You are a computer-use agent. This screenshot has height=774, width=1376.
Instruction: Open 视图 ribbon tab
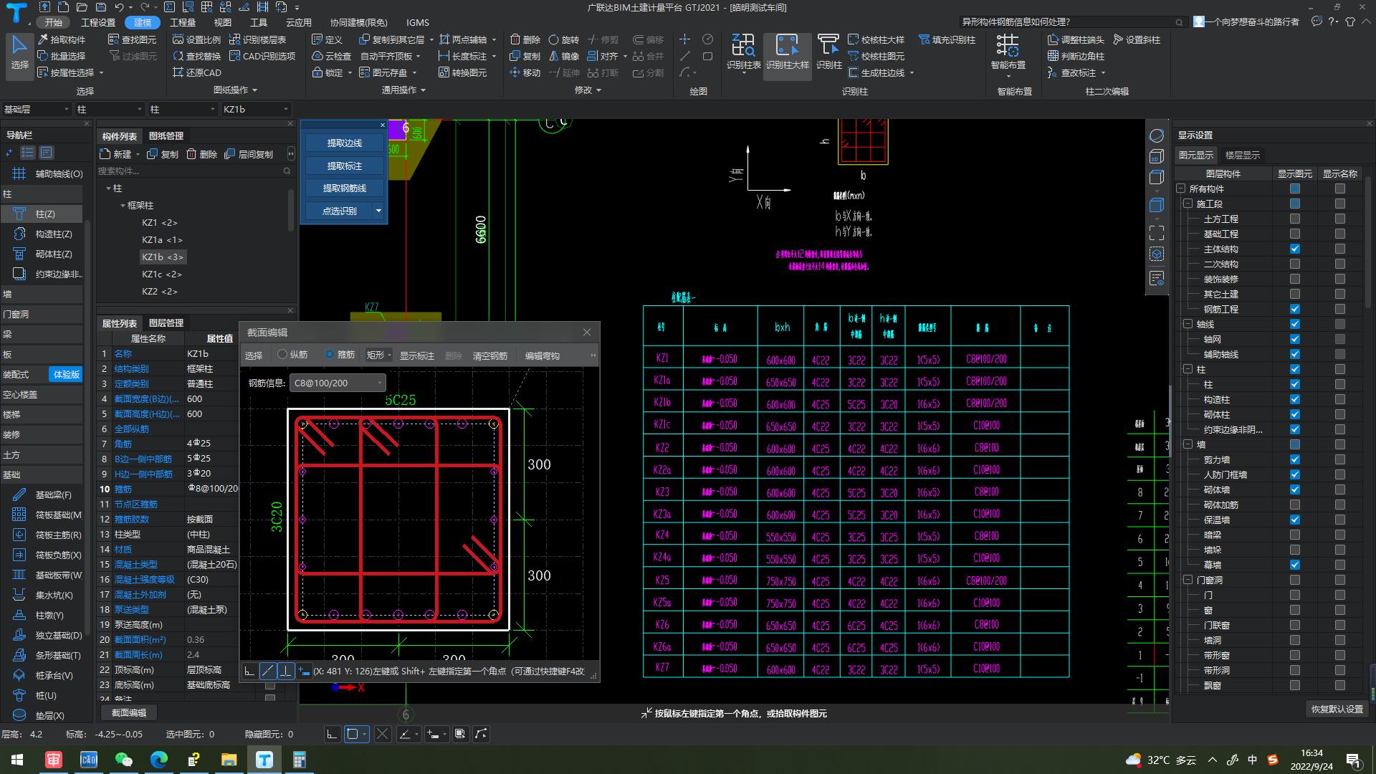[x=223, y=22]
